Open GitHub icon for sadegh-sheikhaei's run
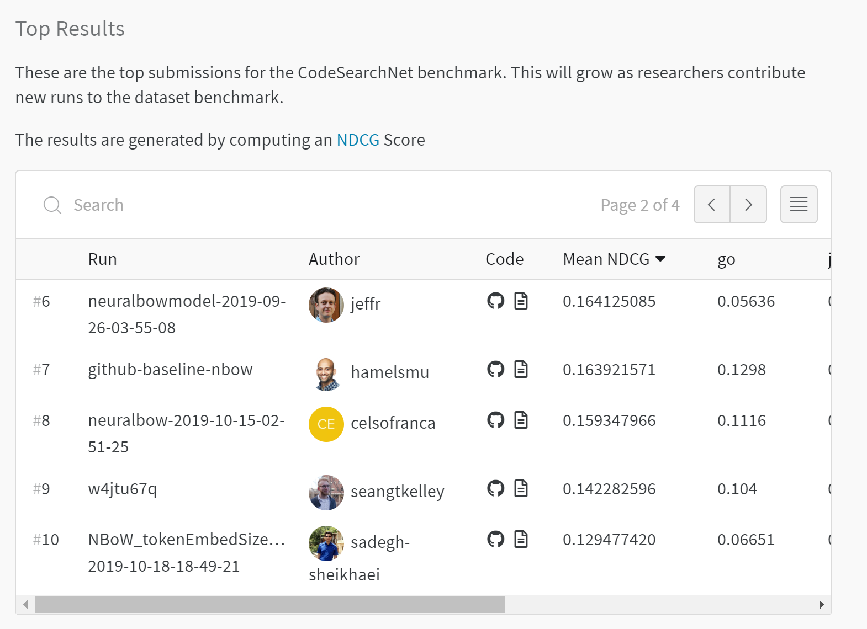The image size is (867, 629). pos(495,539)
